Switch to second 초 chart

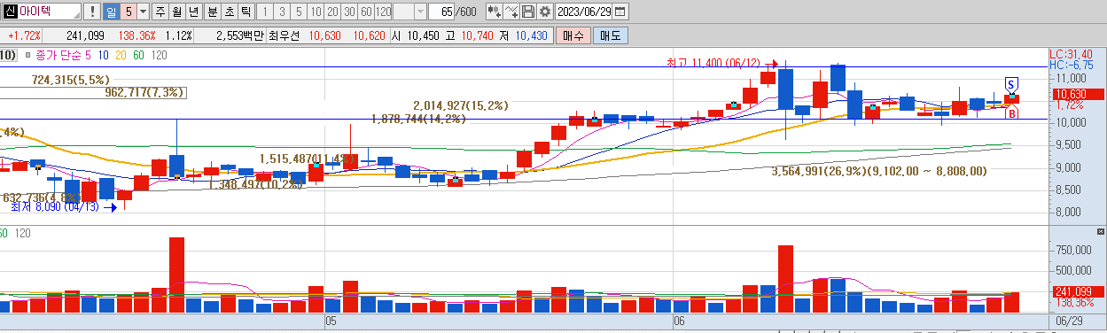[x=229, y=12]
